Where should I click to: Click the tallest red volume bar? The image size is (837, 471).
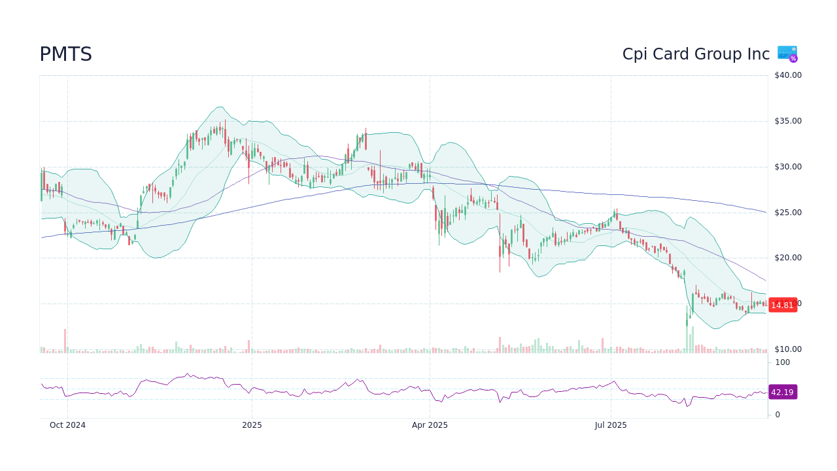64,339
